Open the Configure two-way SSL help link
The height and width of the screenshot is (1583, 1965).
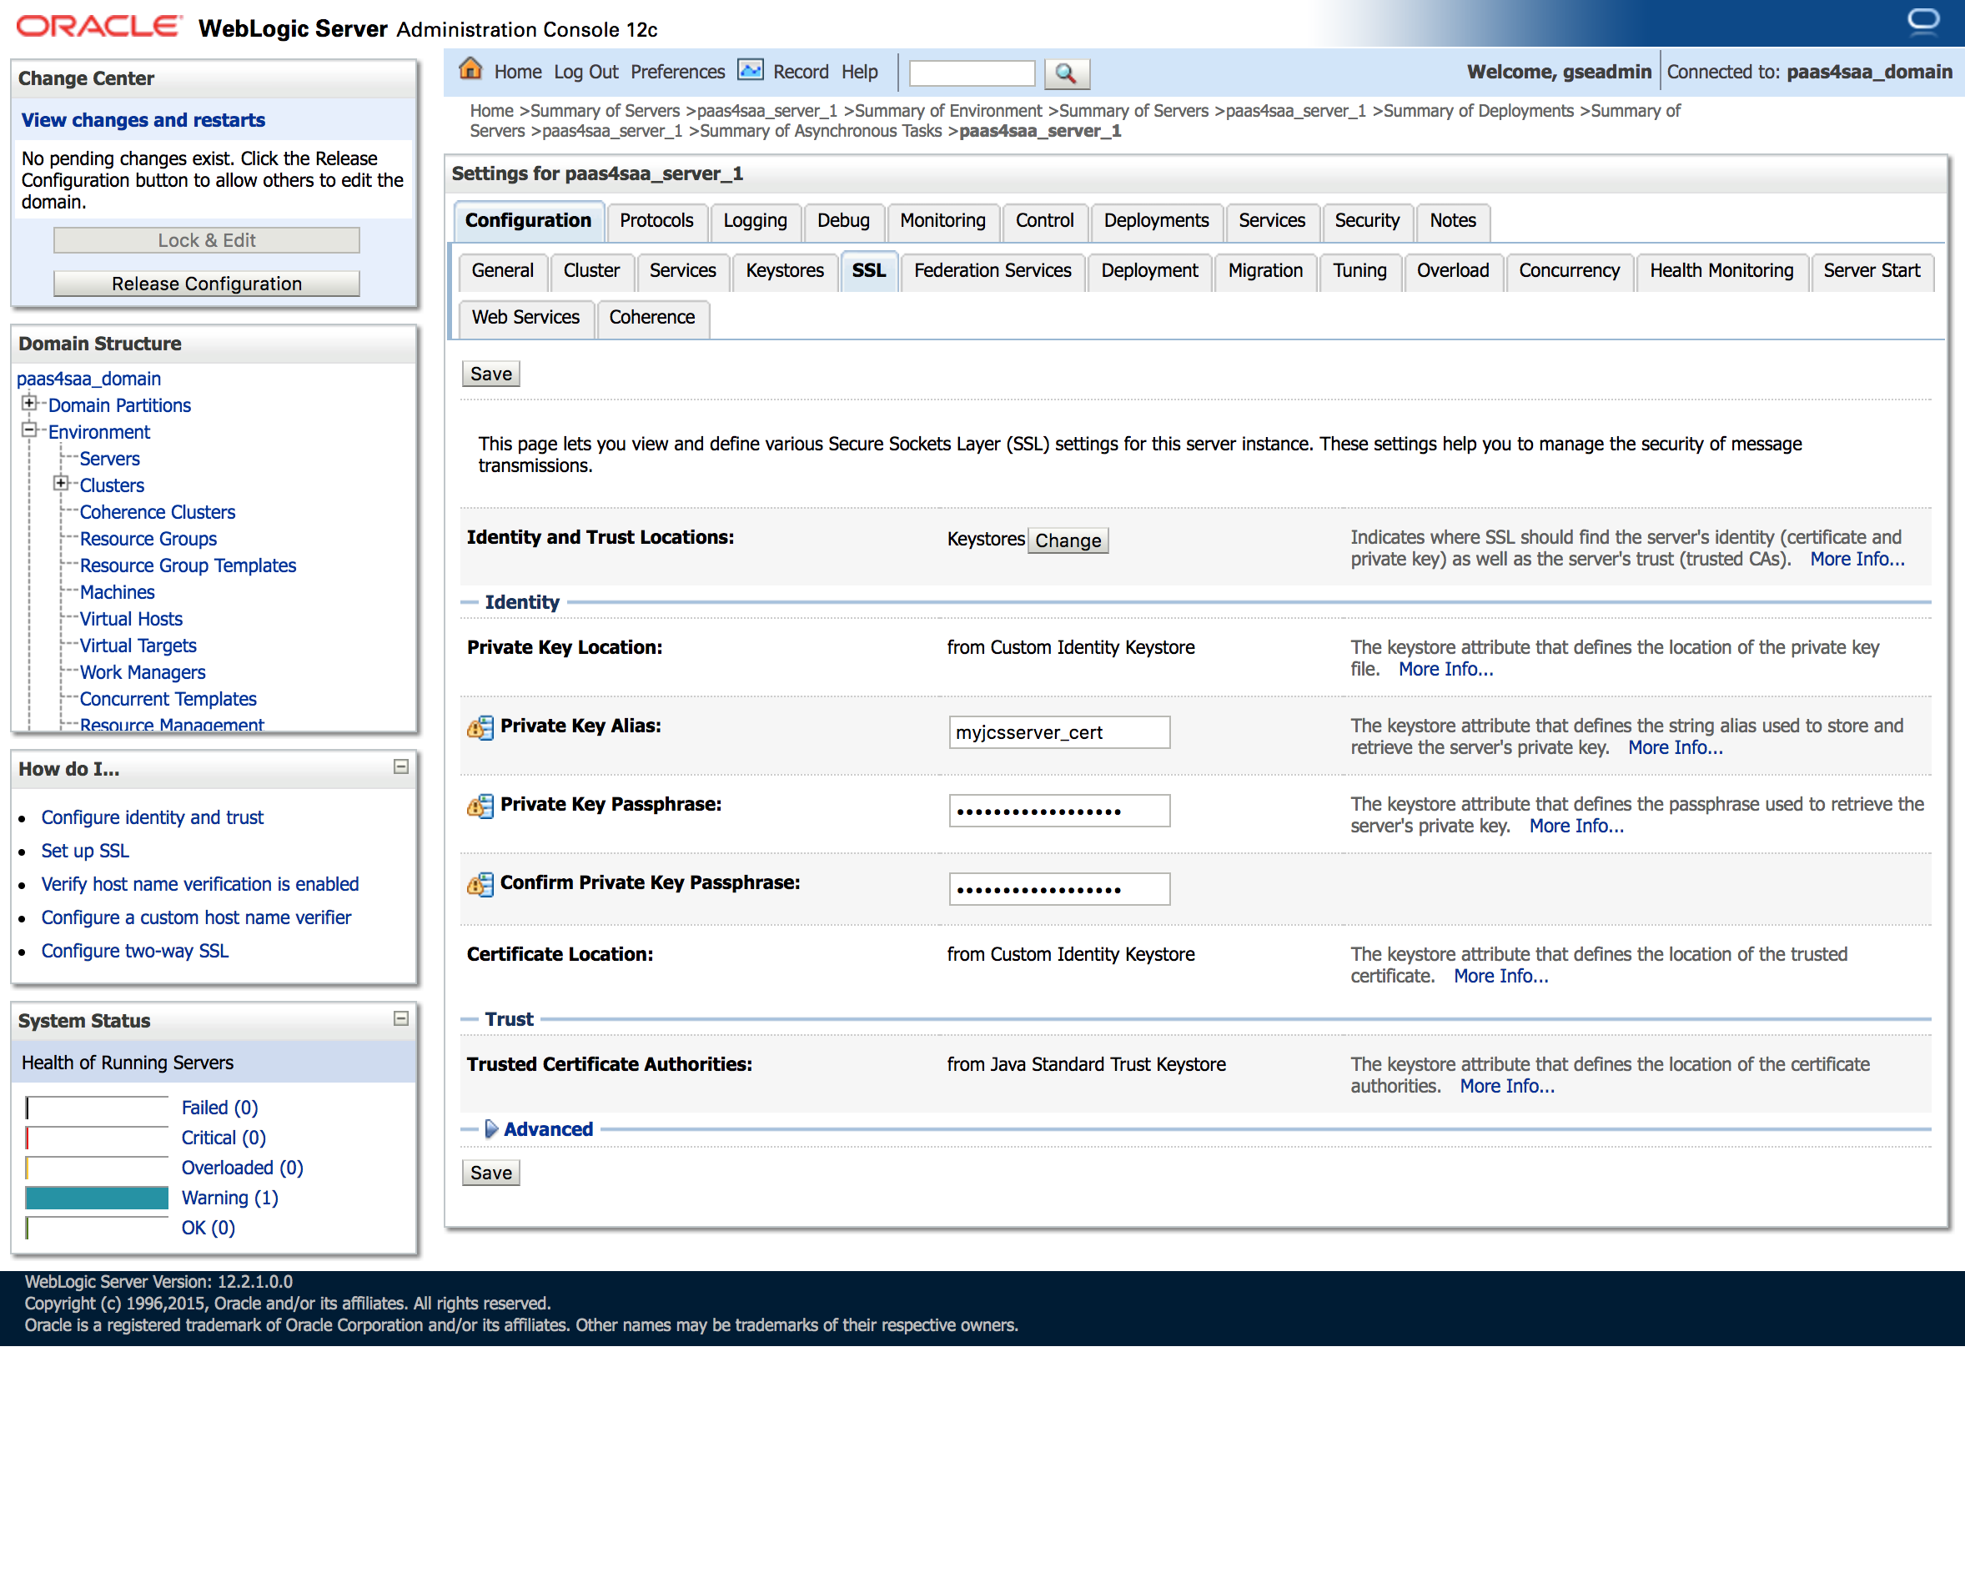coord(134,951)
